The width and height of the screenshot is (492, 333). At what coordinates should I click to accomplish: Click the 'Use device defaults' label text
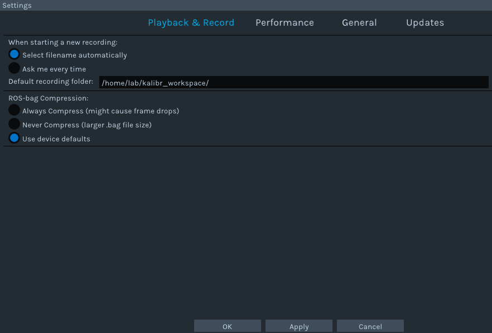click(56, 139)
